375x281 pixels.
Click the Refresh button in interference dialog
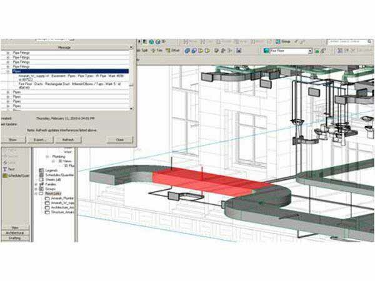(68, 139)
